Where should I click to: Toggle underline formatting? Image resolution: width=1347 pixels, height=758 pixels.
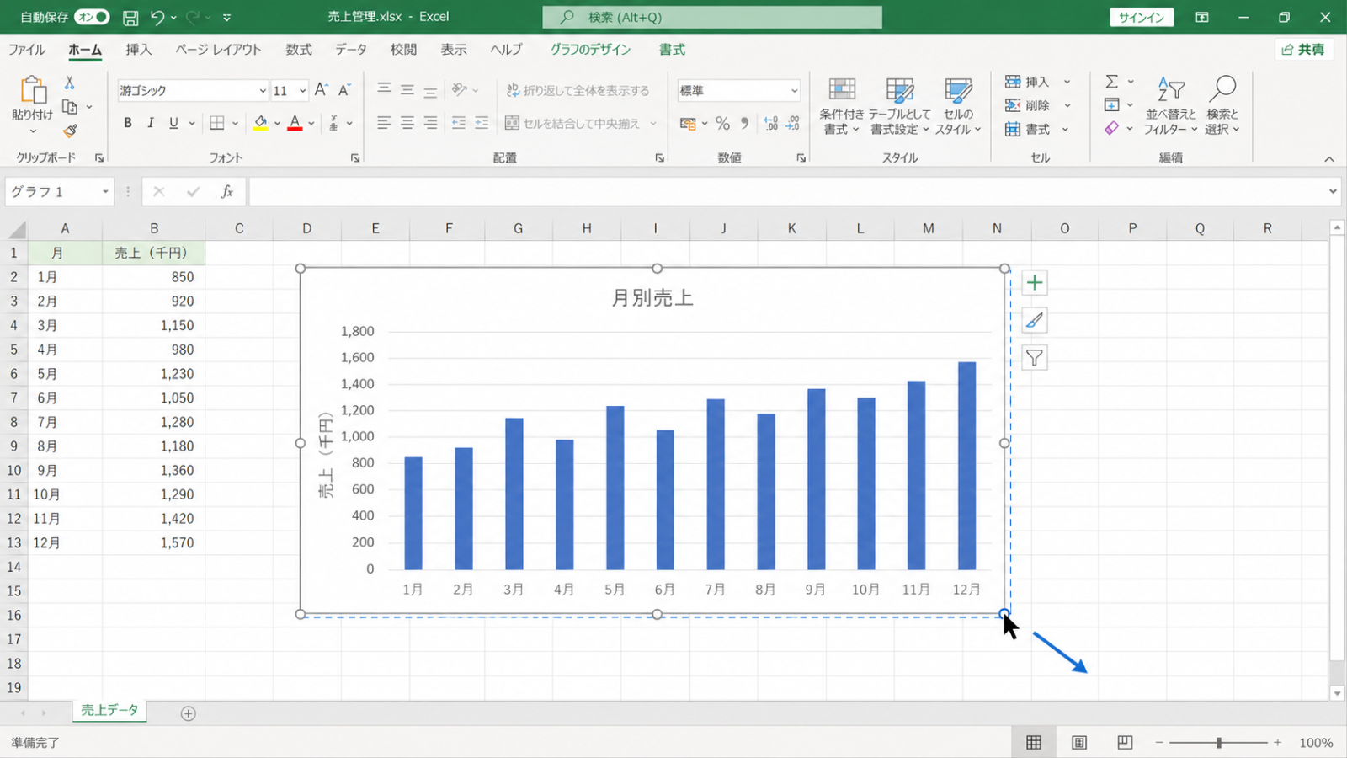[173, 123]
